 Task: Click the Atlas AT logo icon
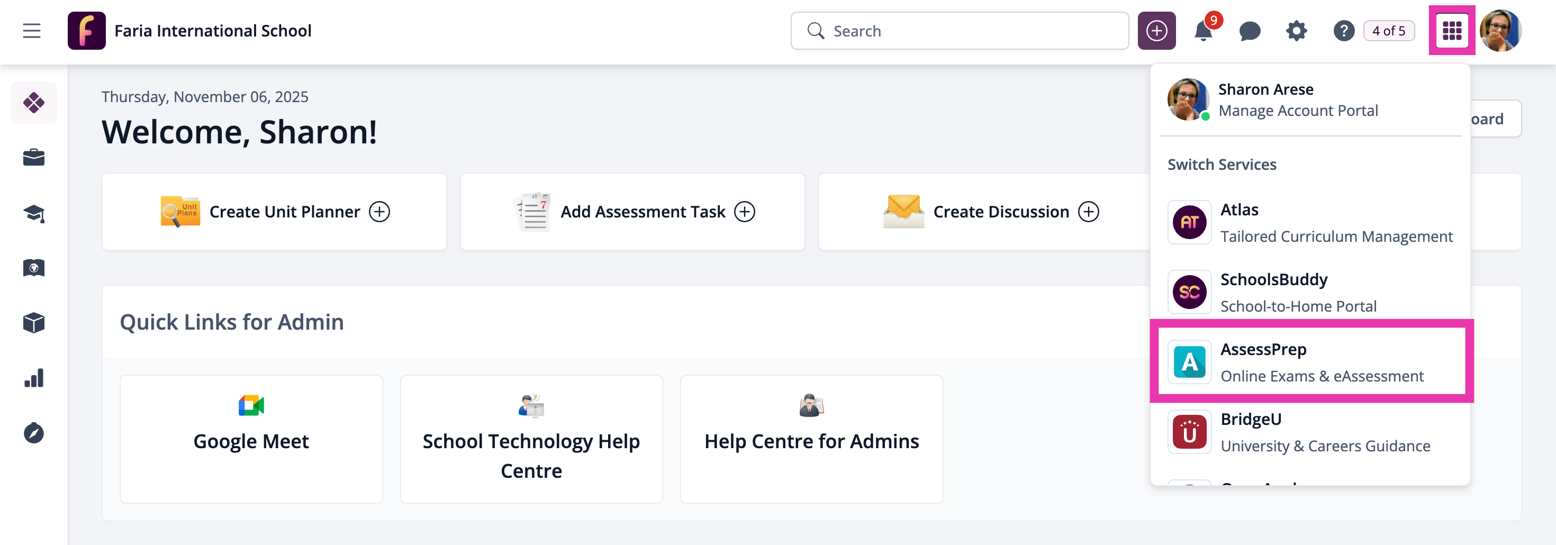pyautogui.click(x=1189, y=222)
